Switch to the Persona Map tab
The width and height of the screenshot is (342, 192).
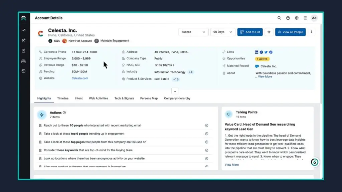click(x=149, y=99)
